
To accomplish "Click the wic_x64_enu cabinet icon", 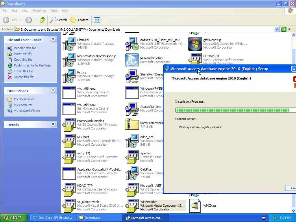I will pyautogui.click(x=69, y=109).
